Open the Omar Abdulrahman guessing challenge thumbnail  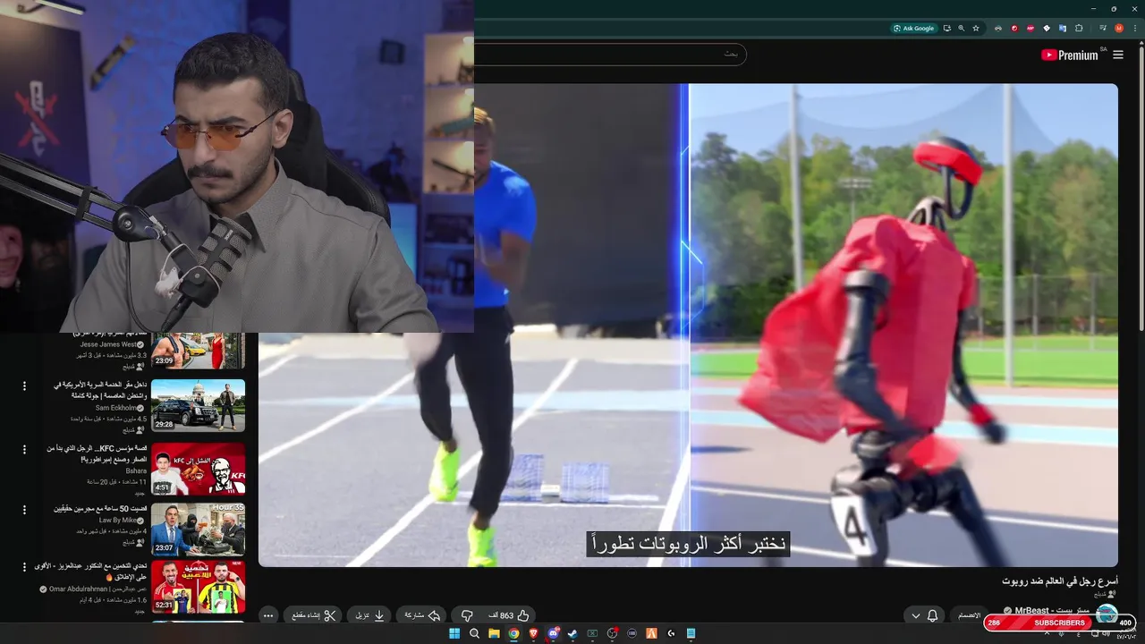coord(198,587)
